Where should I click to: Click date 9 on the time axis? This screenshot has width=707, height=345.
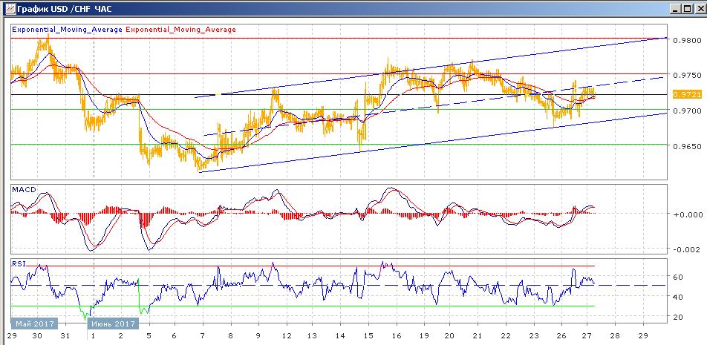tap(258, 336)
